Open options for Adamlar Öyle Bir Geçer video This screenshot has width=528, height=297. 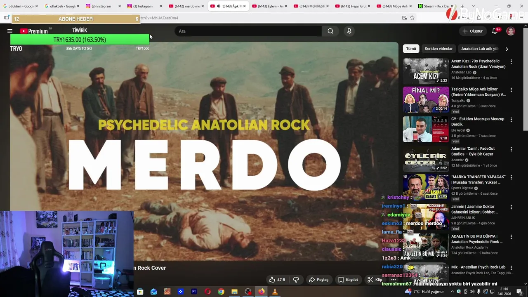coord(511,149)
